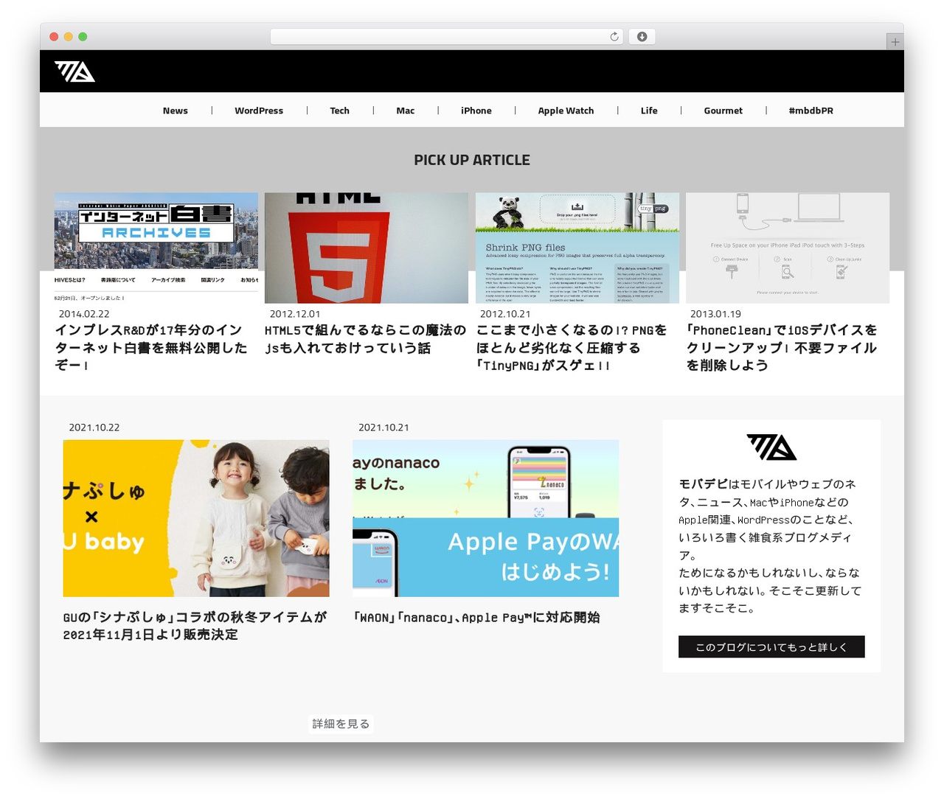Image resolution: width=944 pixels, height=799 pixels.
Task: Open the HTML5で組んでるなら article title
Action: pyautogui.click(x=365, y=339)
